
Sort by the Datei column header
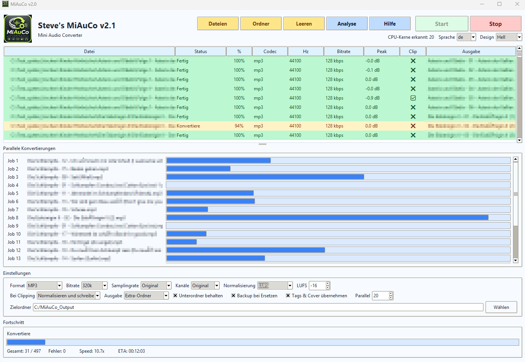[89, 52]
